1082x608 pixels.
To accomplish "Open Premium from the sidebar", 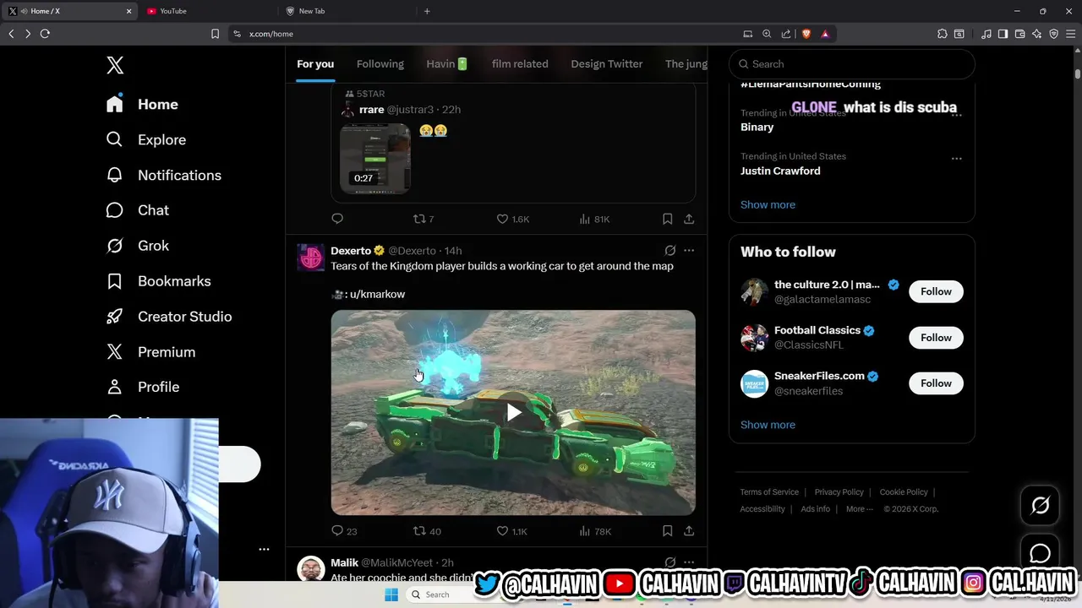I will tap(150, 352).
